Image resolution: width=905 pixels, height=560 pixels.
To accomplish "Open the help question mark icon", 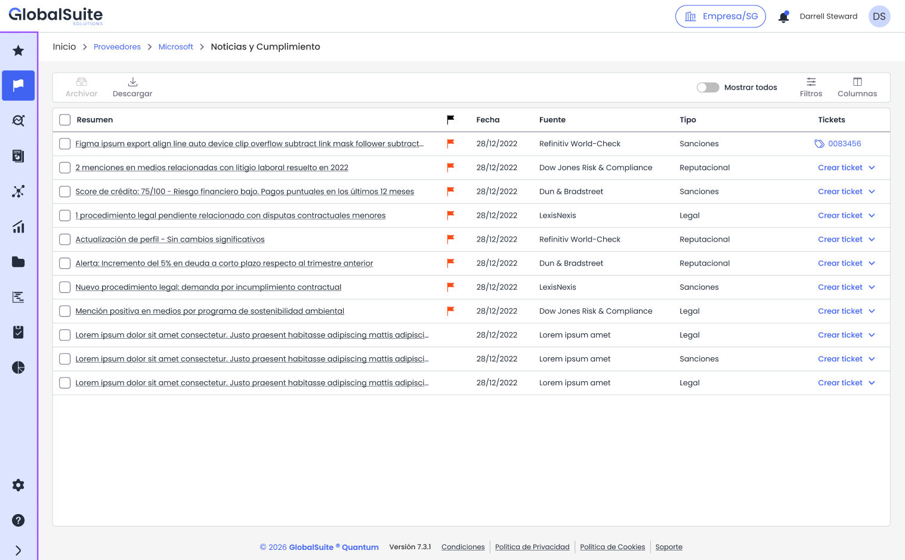I will [x=18, y=520].
